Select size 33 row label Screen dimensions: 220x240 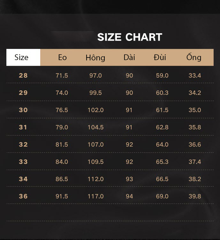tap(23, 162)
